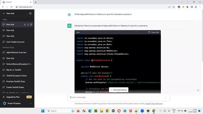
Task: Share this page from the address bar
Action: 169,7
